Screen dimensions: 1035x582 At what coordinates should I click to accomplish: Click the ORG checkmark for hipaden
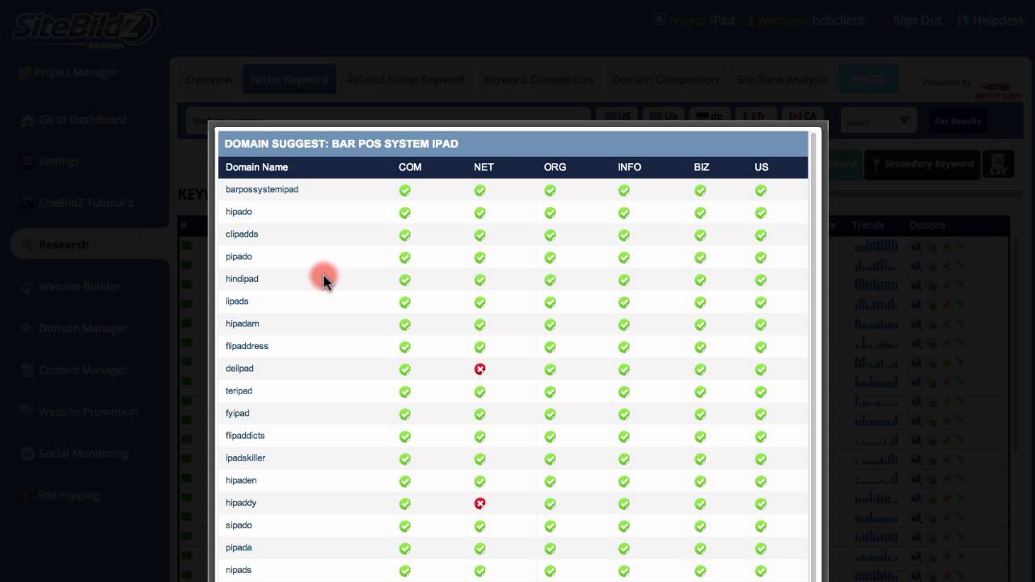tap(550, 482)
